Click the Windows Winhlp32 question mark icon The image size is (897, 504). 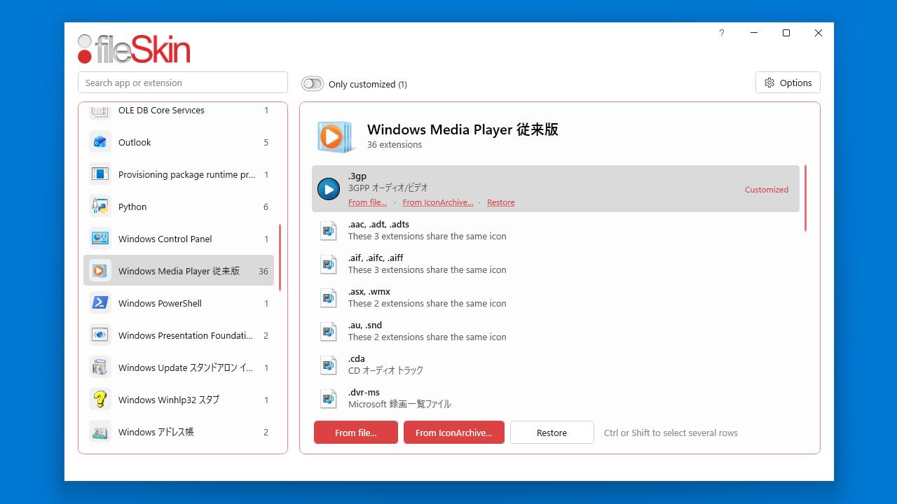(100, 400)
